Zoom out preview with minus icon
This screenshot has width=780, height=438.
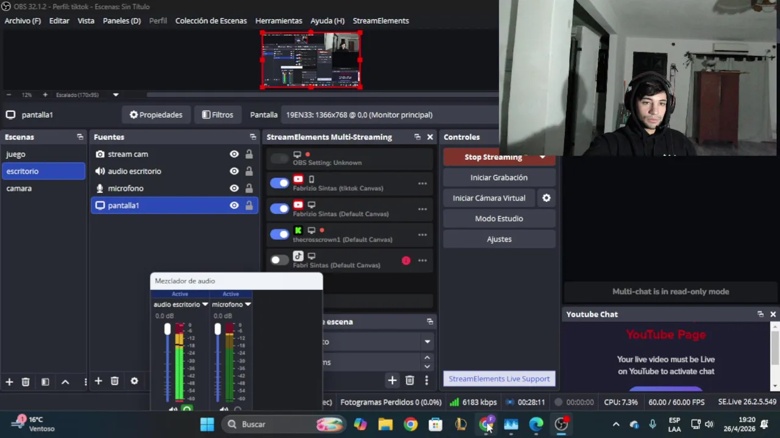pyautogui.click(x=9, y=95)
